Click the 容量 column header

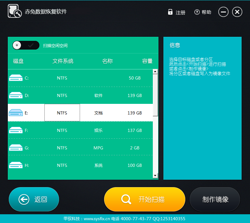pyautogui.click(x=147, y=61)
